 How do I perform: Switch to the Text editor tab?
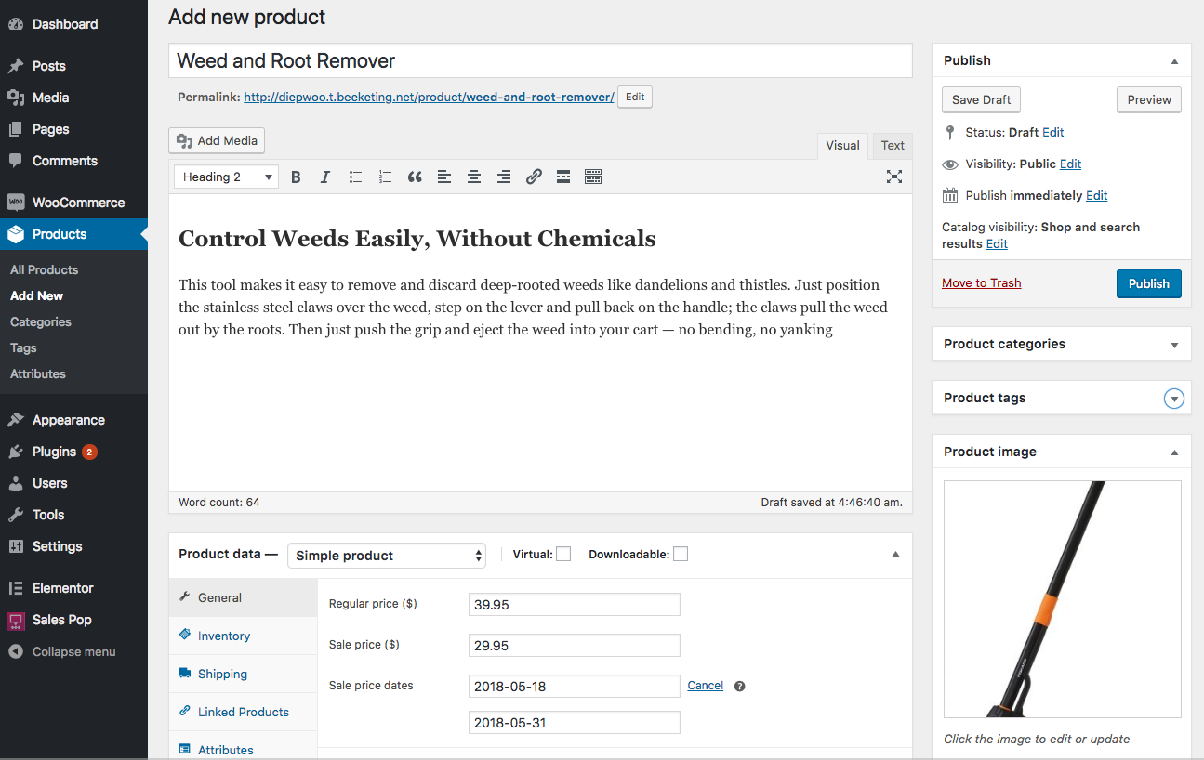tap(893, 146)
